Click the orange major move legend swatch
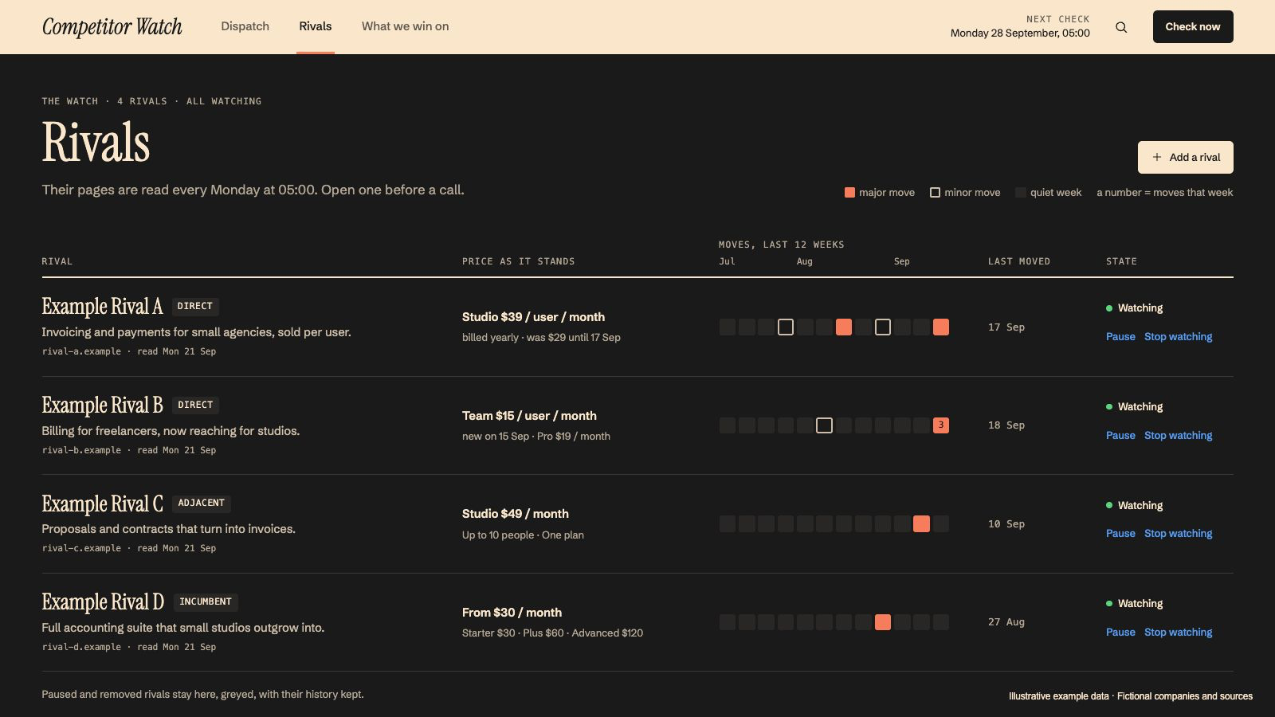The height and width of the screenshot is (717, 1275). [849, 193]
